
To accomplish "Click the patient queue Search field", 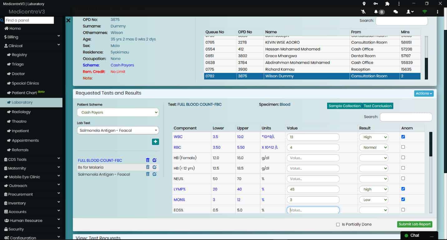I will (401, 21).
